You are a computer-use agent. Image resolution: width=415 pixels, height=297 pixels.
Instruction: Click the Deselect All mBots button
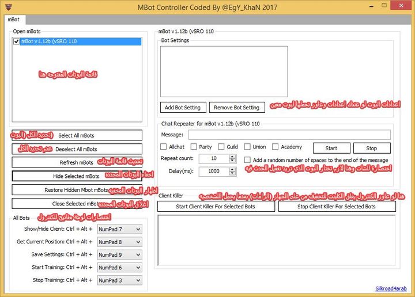(77, 149)
